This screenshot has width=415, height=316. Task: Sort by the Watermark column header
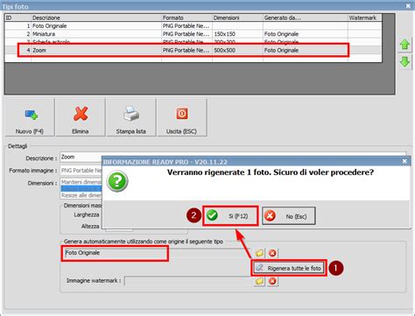(365, 18)
